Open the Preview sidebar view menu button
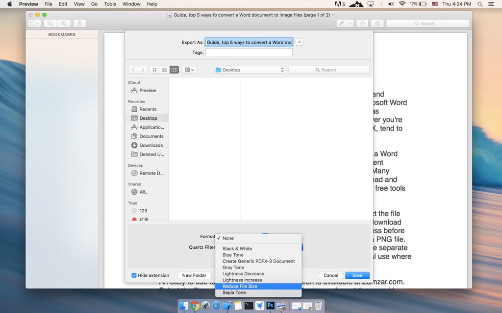Viewport: 502px width, 313px height. click(34, 23)
